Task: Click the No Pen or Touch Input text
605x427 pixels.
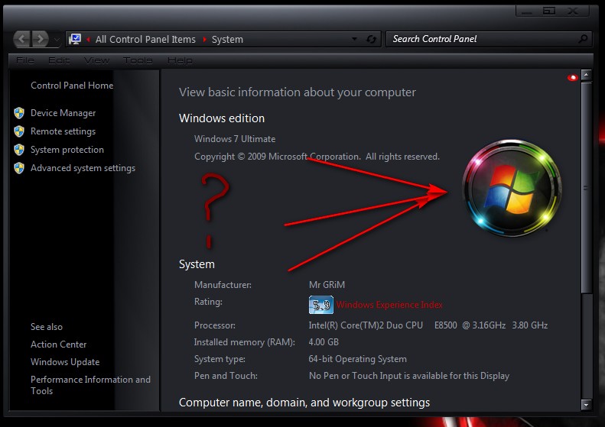Action: [x=409, y=376]
